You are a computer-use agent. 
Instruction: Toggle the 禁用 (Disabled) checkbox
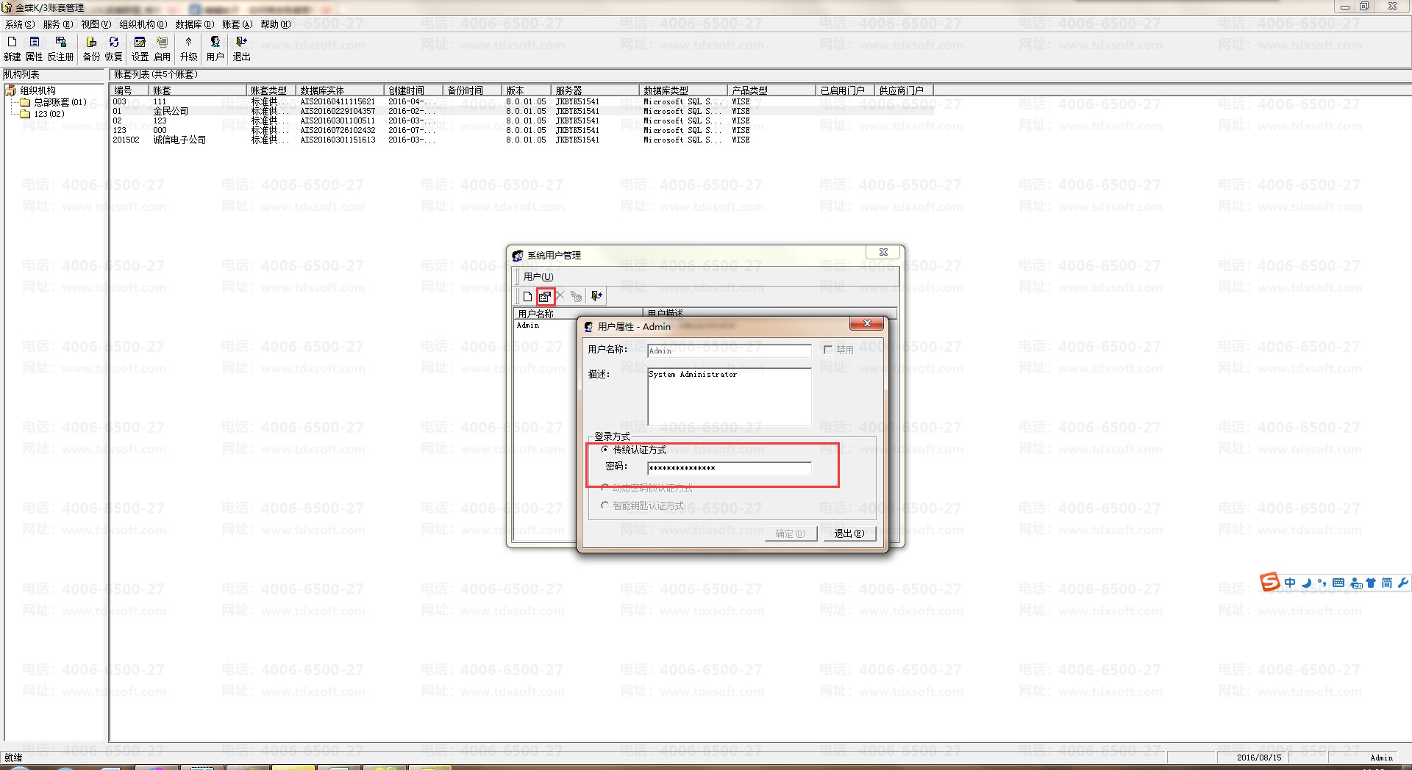point(828,350)
